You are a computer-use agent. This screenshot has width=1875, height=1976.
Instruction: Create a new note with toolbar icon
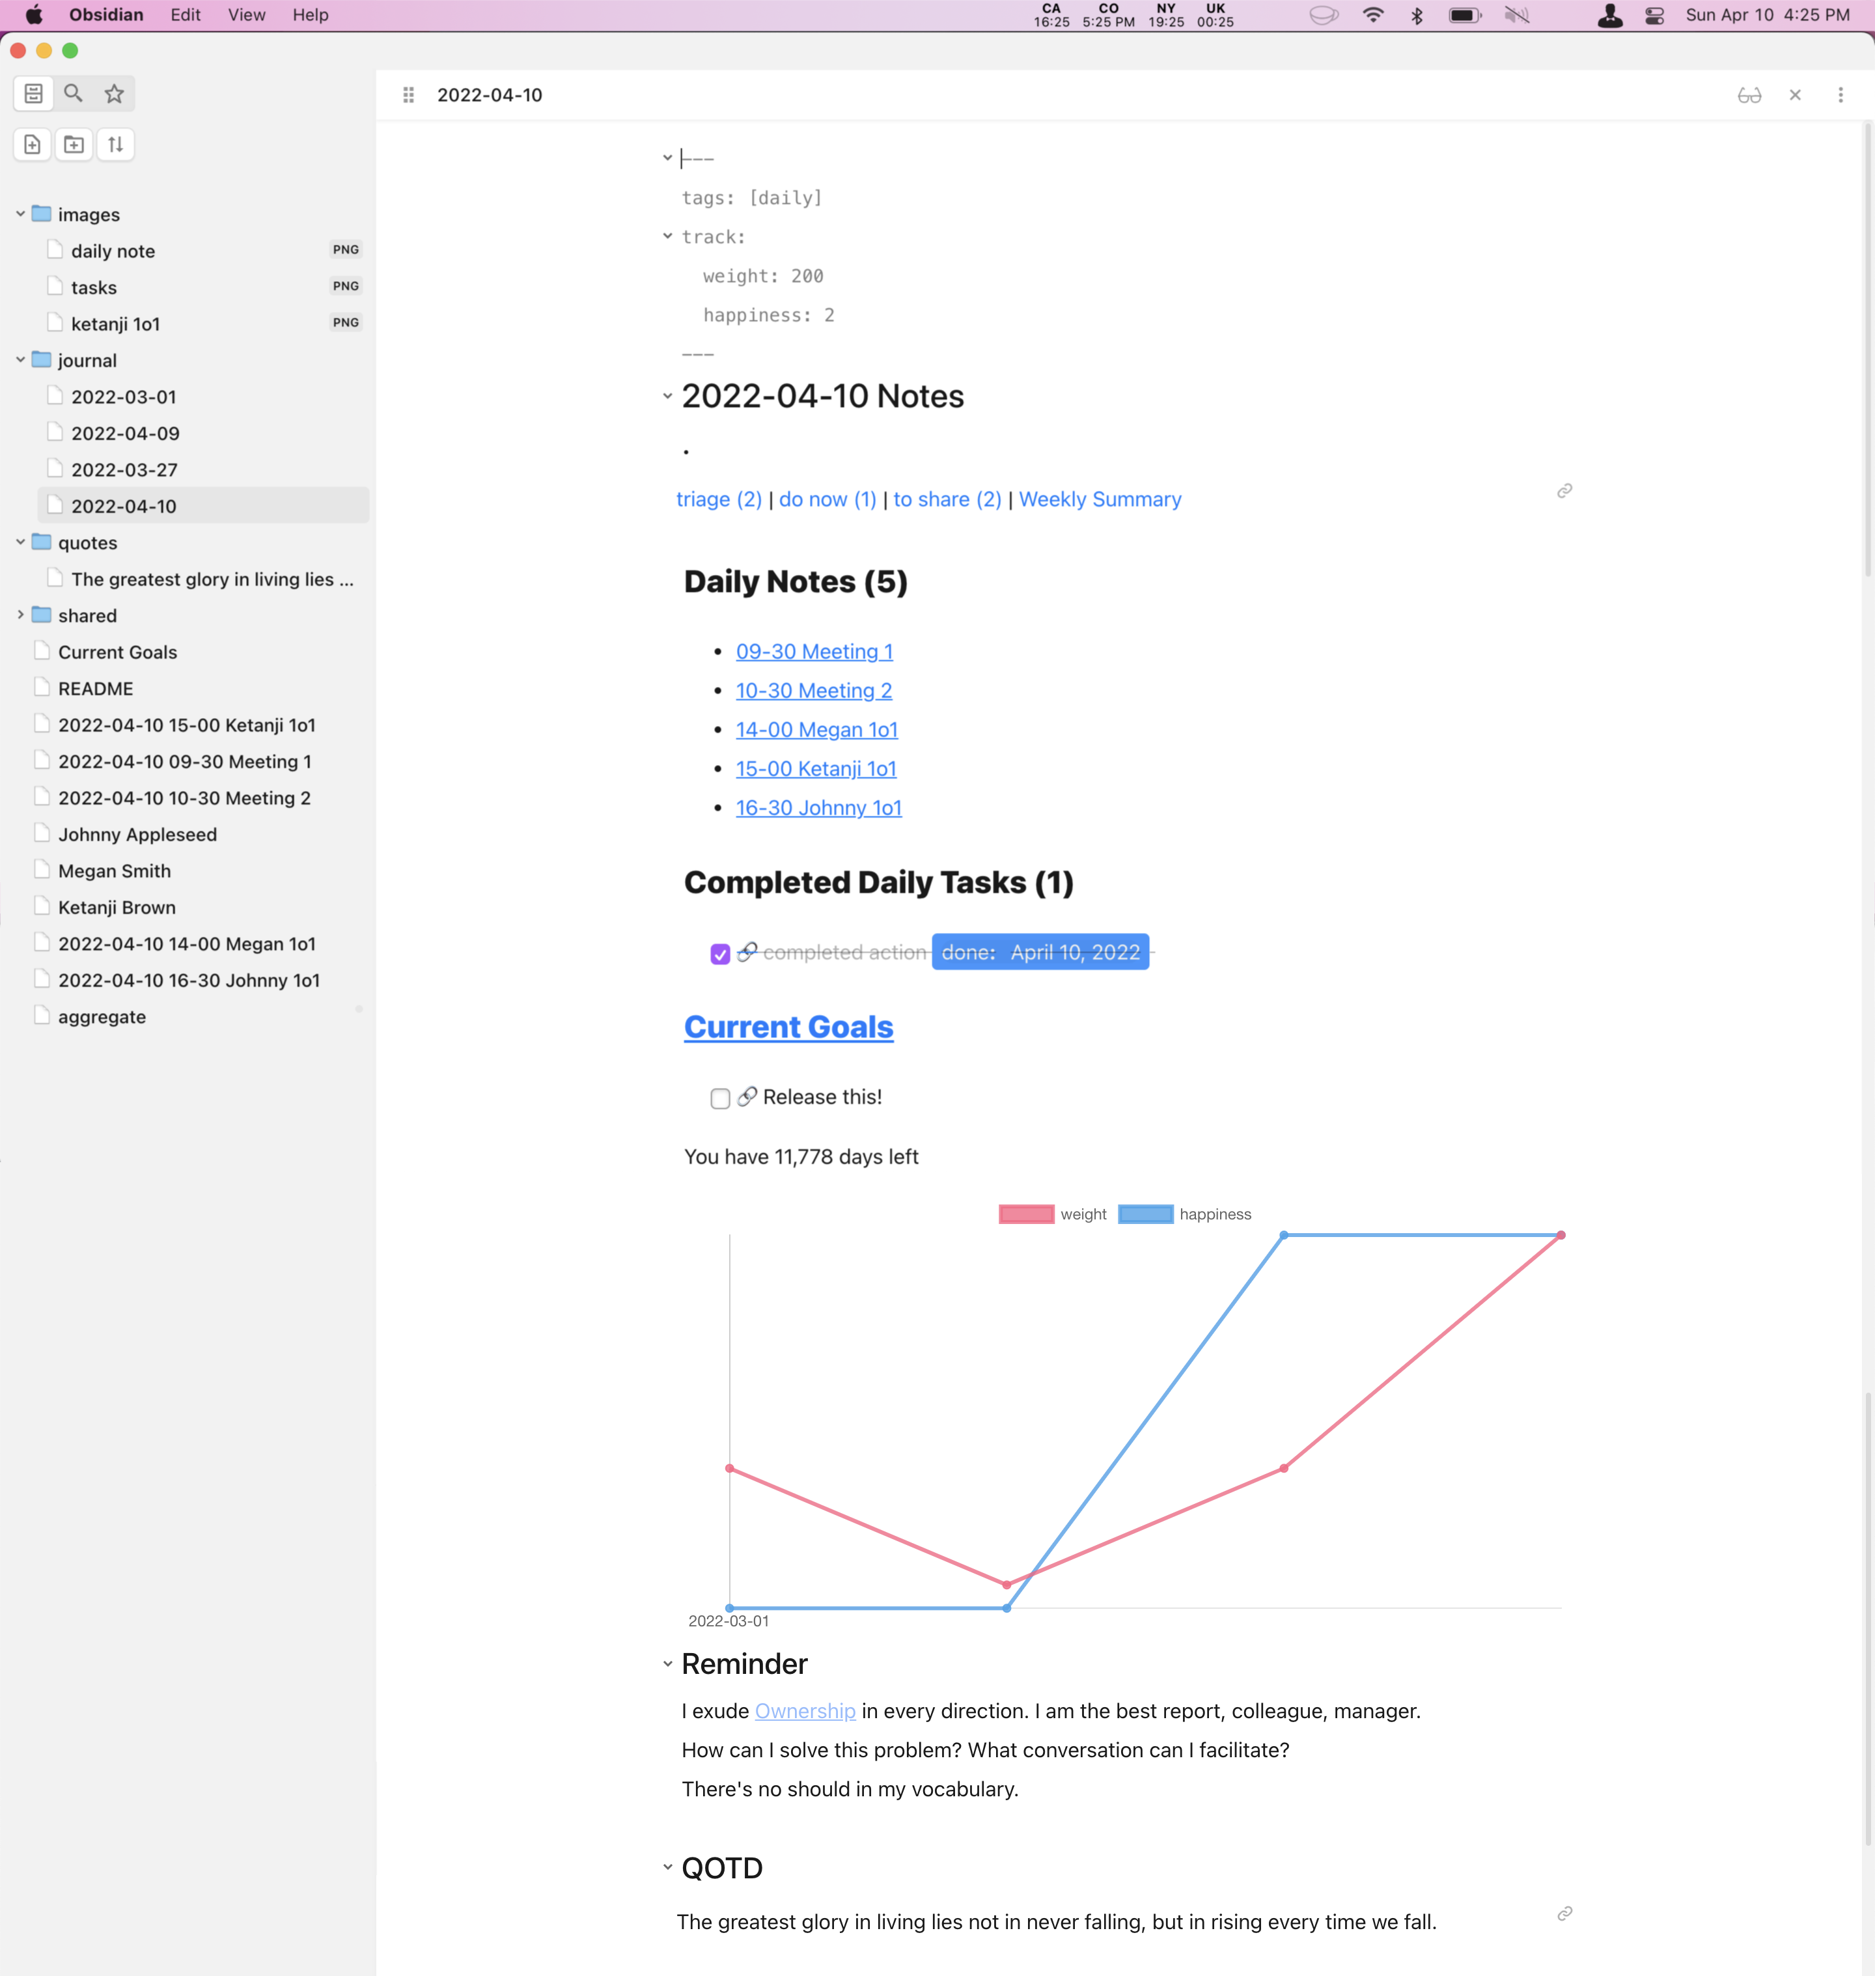pos(33,145)
